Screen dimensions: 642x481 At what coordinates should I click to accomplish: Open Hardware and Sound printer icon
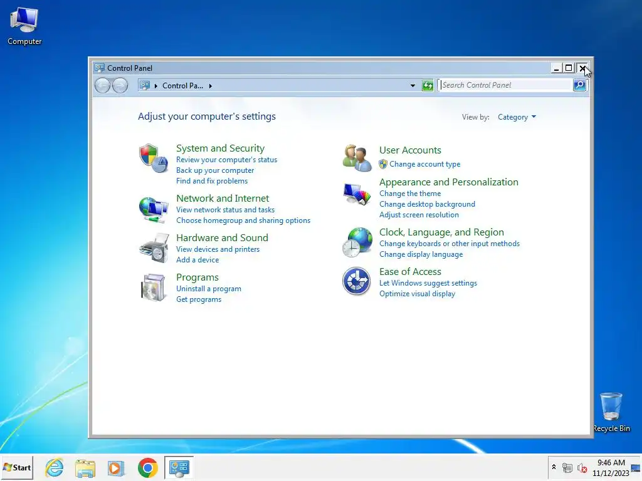tap(154, 248)
